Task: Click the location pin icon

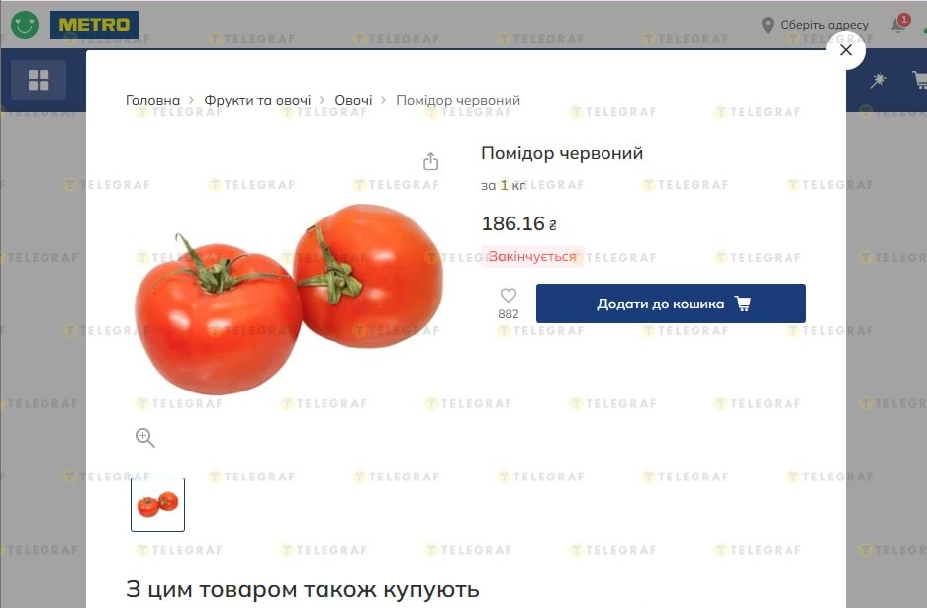Action: [x=768, y=25]
